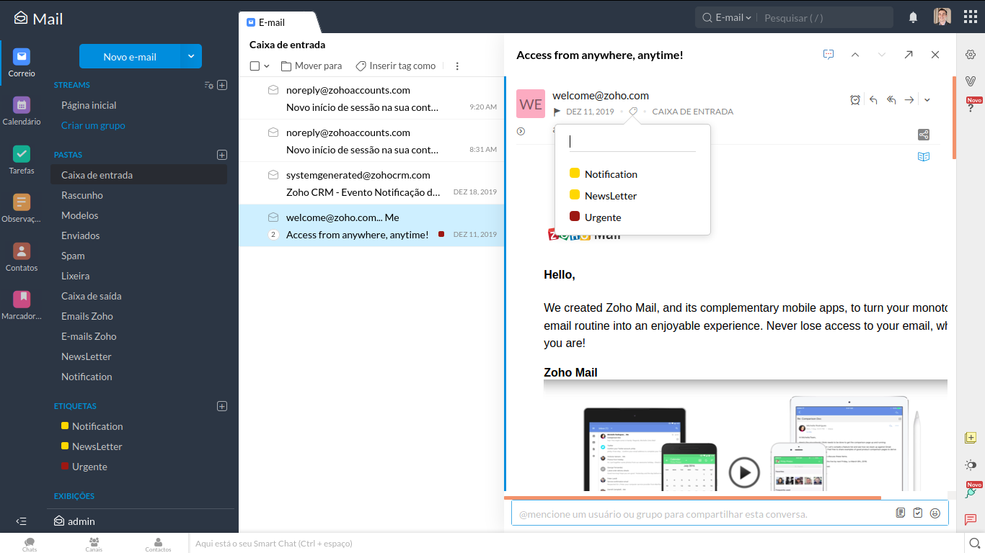Play the Zoho Mail video thumbnail

click(x=744, y=472)
